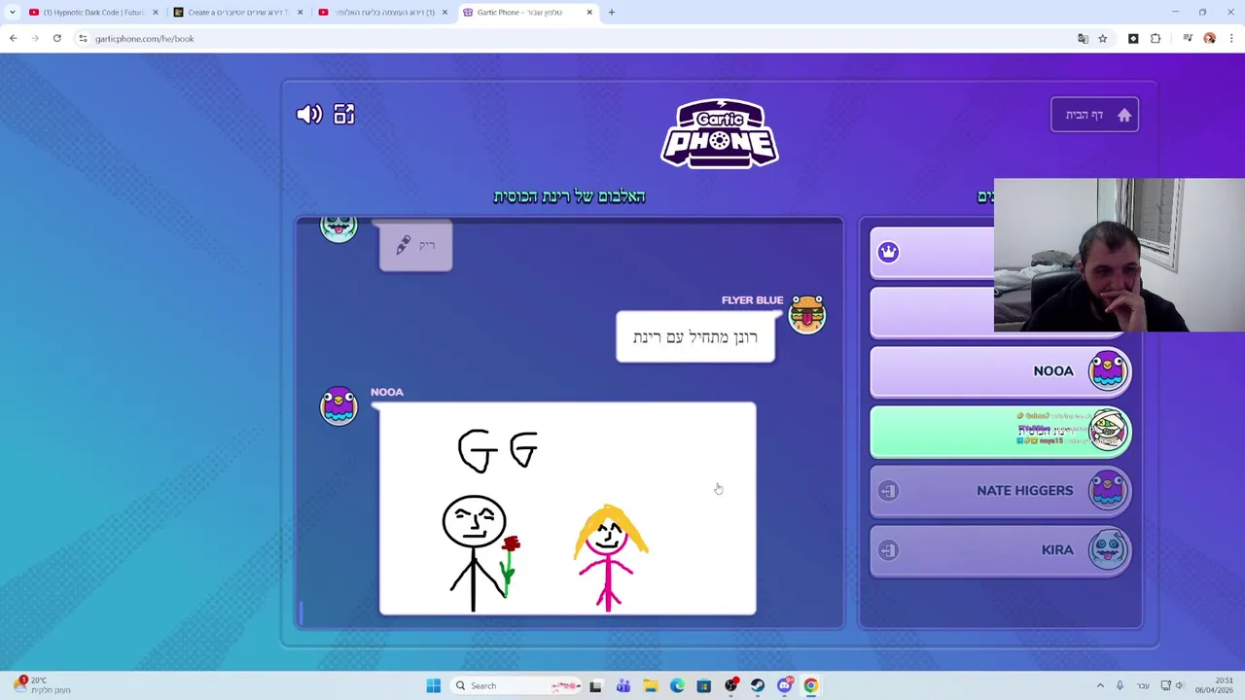Image resolution: width=1245 pixels, height=700 pixels.
Task: Open Steam from the taskbar
Action: pyautogui.click(x=758, y=686)
